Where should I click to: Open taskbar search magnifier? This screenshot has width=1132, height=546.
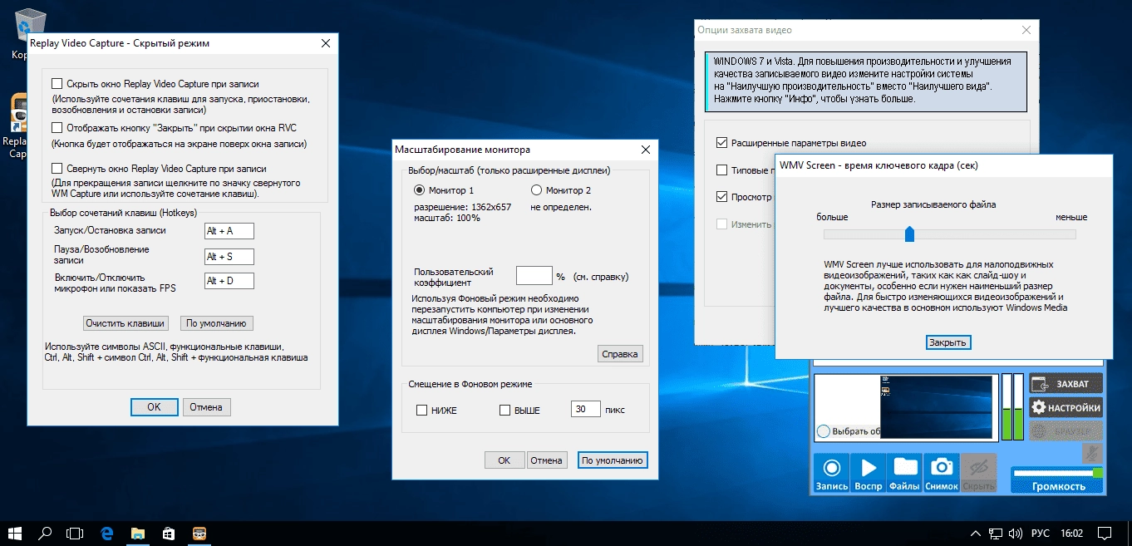[46, 533]
